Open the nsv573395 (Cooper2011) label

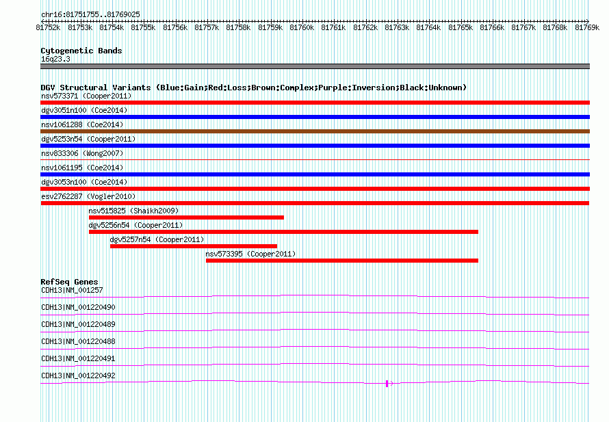pyautogui.click(x=250, y=254)
